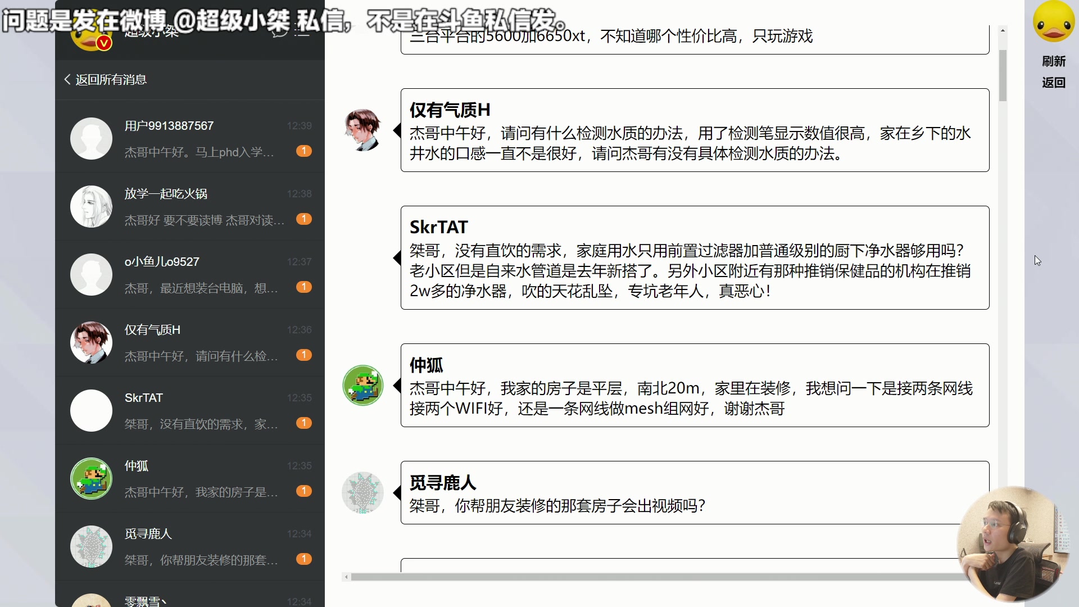Click preview text 杰哥好 要不要读博
1079x607 pixels.
click(x=204, y=220)
